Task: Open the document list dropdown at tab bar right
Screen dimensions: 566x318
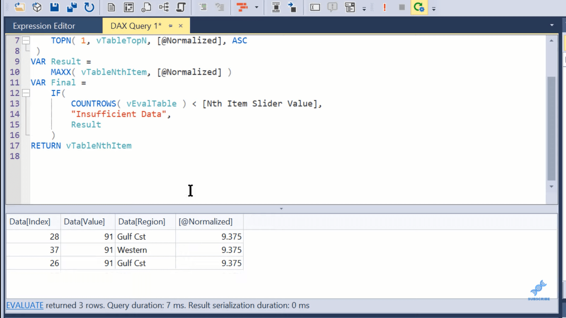Action: click(x=552, y=26)
